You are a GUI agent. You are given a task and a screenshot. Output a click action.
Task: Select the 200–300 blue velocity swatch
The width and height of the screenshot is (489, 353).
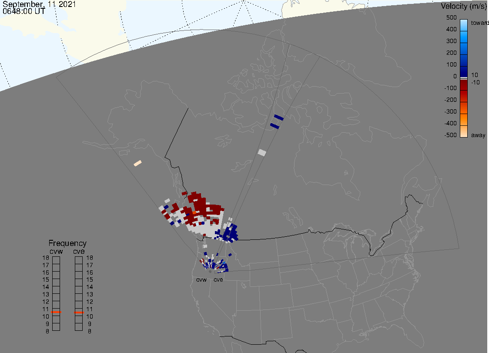tap(464, 49)
